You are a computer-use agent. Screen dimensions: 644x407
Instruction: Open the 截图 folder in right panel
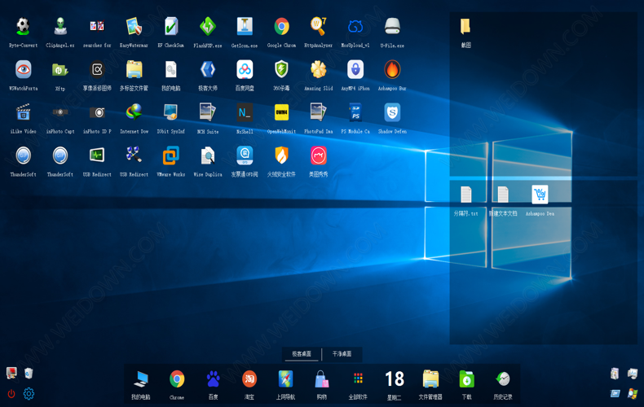[465, 27]
